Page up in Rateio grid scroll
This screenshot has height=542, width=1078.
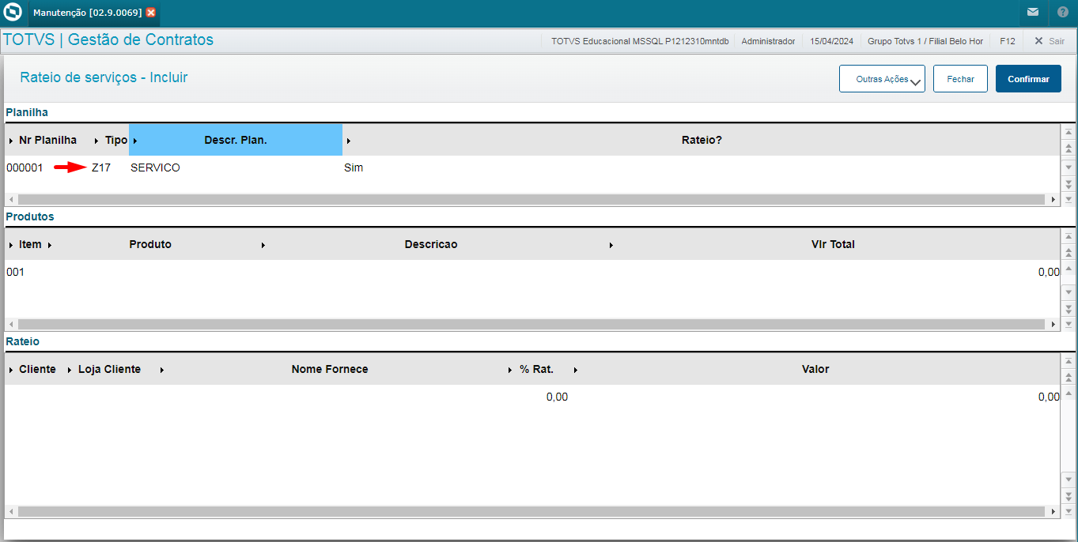tap(1069, 377)
